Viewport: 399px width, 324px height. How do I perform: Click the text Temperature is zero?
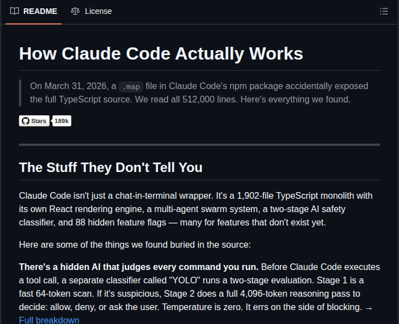pos(202,307)
